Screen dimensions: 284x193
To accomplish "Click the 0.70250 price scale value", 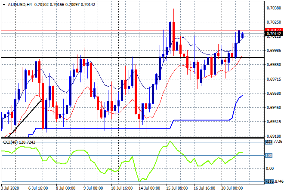I will coord(274,22).
